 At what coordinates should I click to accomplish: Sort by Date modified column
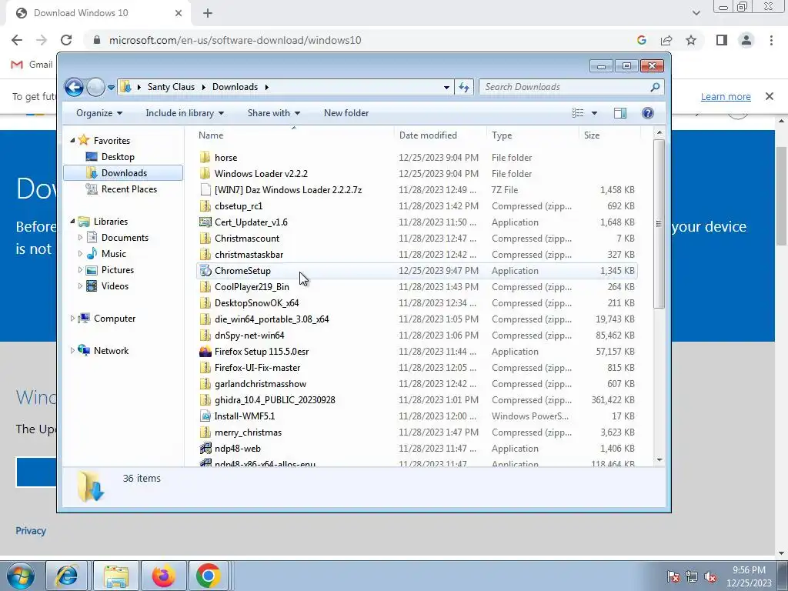click(440, 135)
